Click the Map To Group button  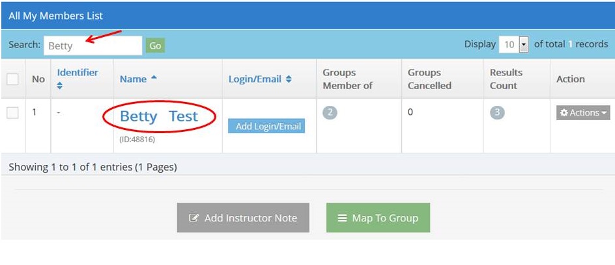[378, 218]
